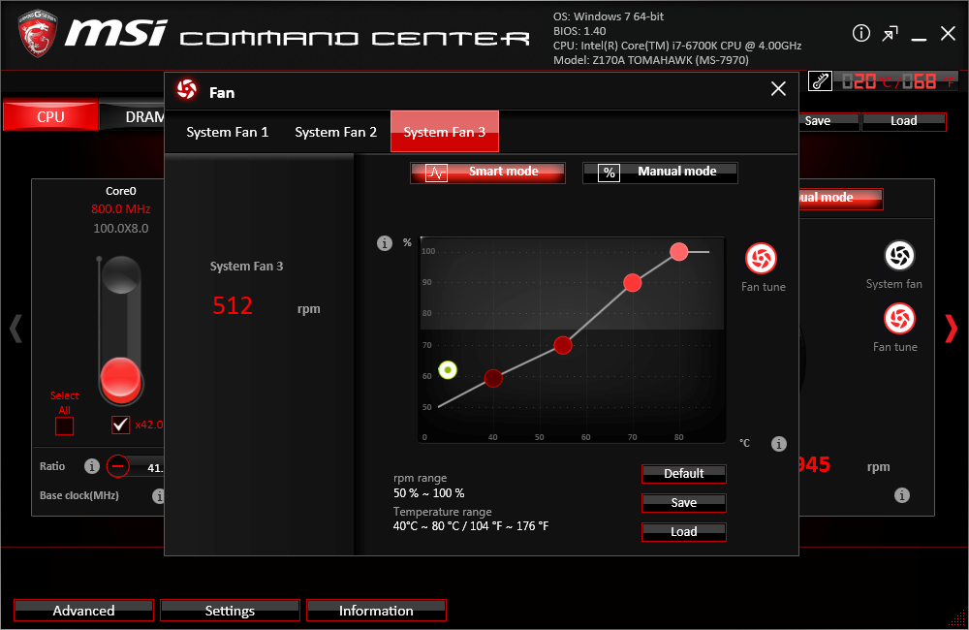Click Save in the Fan dialog

pos(683,503)
